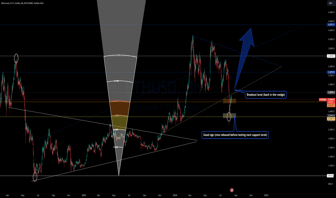Click the 2,311.2 price label

coord(331,116)
